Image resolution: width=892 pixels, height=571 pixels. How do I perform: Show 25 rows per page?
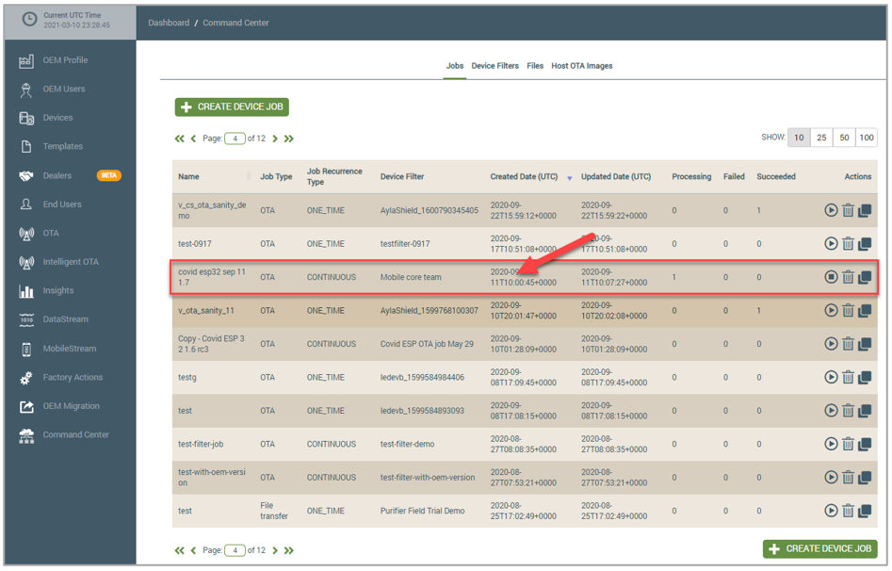pos(821,138)
